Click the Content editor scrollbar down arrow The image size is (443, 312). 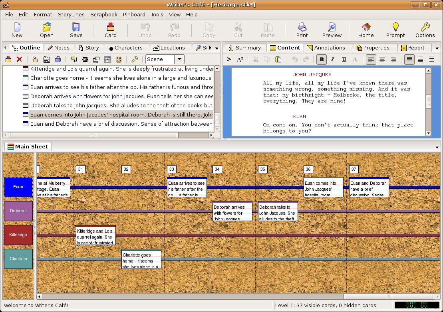pos(428,133)
